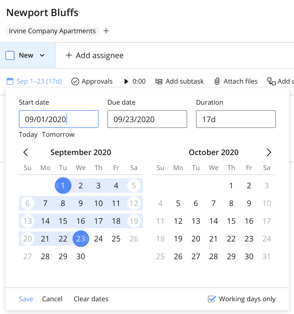Focus the Duration input field
The height and width of the screenshot is (314, 294).
point(236,119)
